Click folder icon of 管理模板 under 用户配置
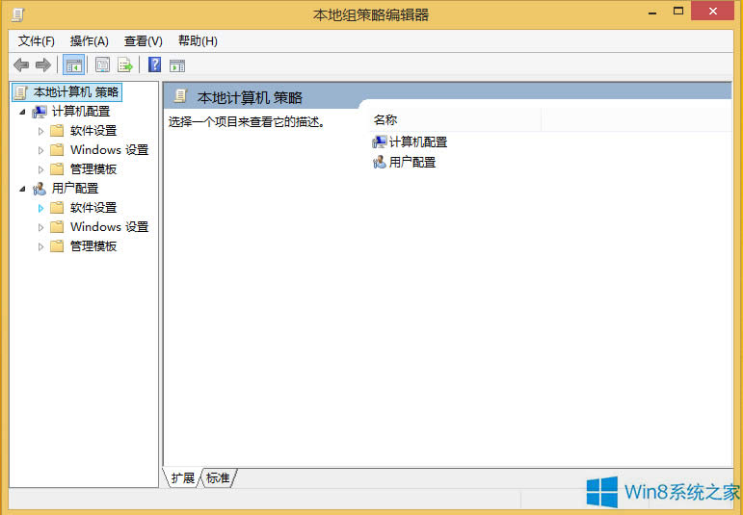This screenshot has width=743, height=515. 57,246
